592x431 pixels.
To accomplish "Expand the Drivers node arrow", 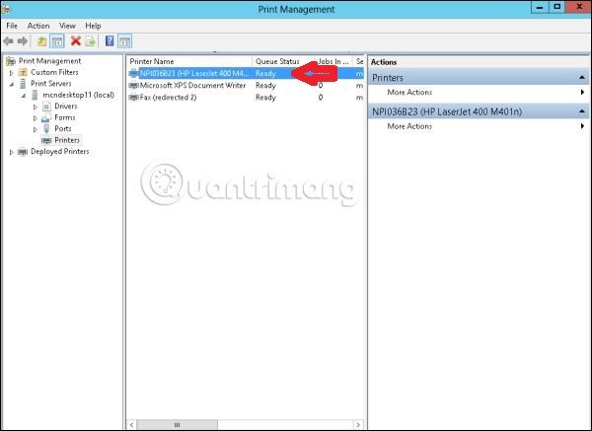I will [36, 107].
